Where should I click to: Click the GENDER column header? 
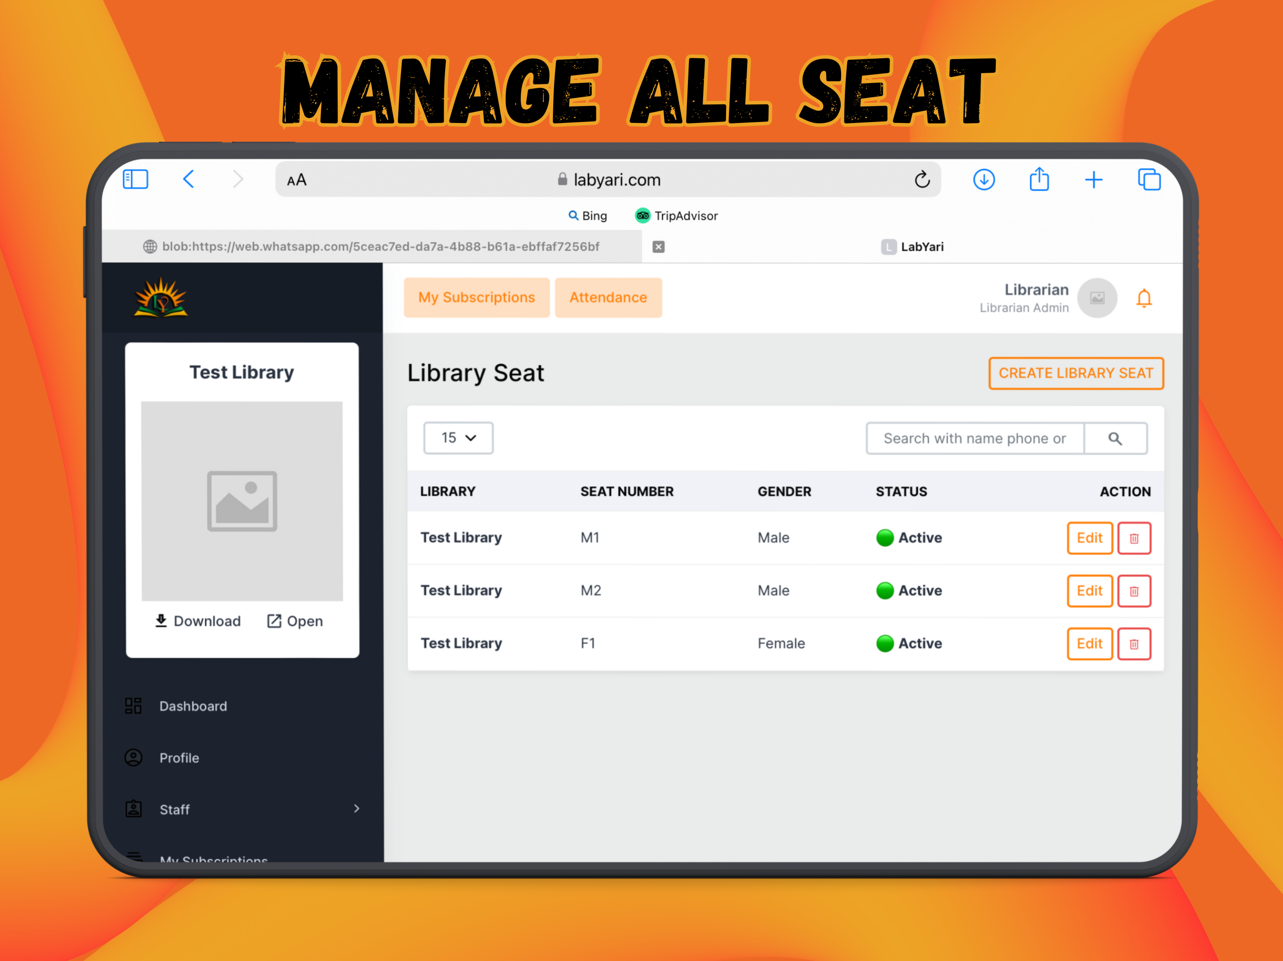click(x=784, y=491)
